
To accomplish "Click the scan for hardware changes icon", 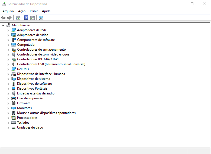I will 41,18.
